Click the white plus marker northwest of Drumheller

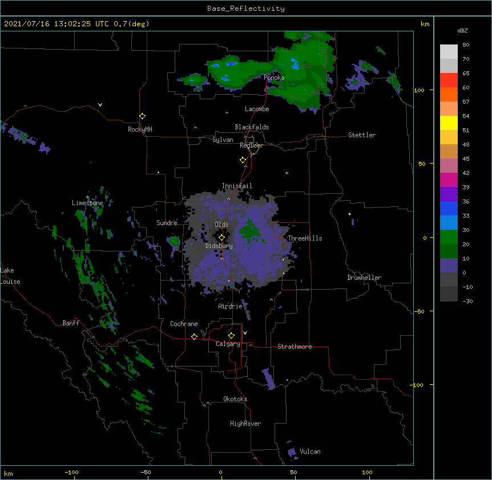click(x=349, y=214)
